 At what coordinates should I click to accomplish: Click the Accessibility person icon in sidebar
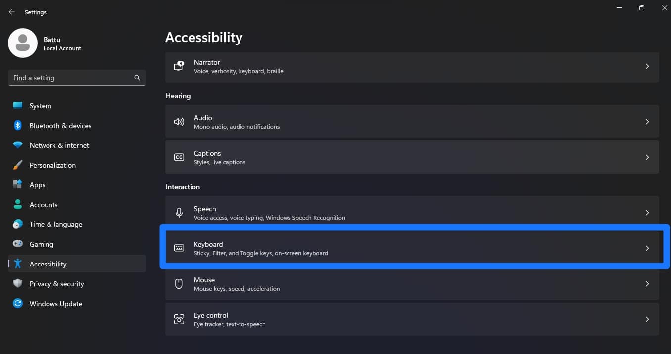[x=19, y=264]
